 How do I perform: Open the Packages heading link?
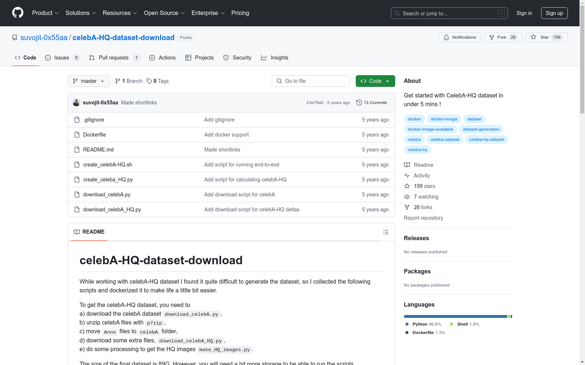pyautogui.click(x=417, y=271)
